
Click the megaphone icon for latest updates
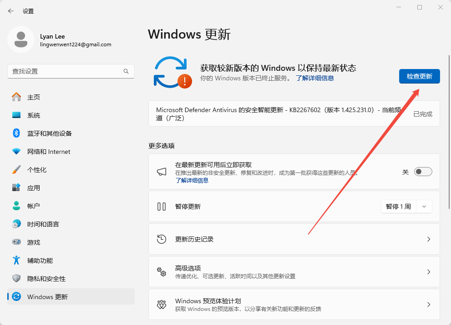pyautogui.click(x=162, y=172)
